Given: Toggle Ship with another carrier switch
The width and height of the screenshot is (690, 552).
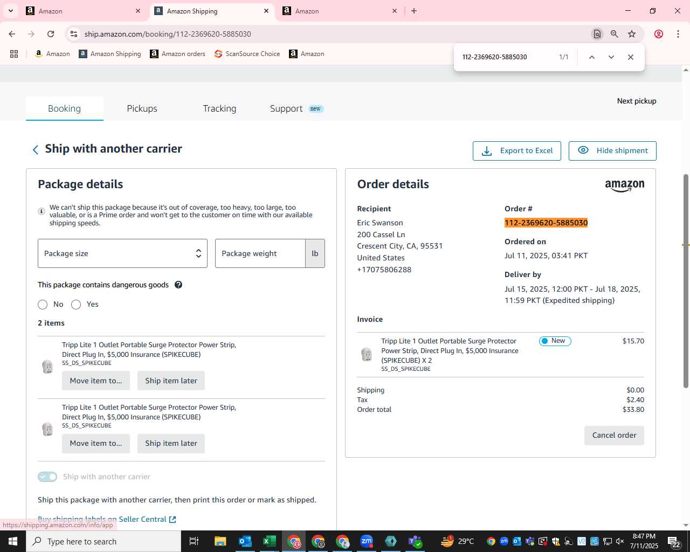Looking at the screenshot, I should click(47, 477).
